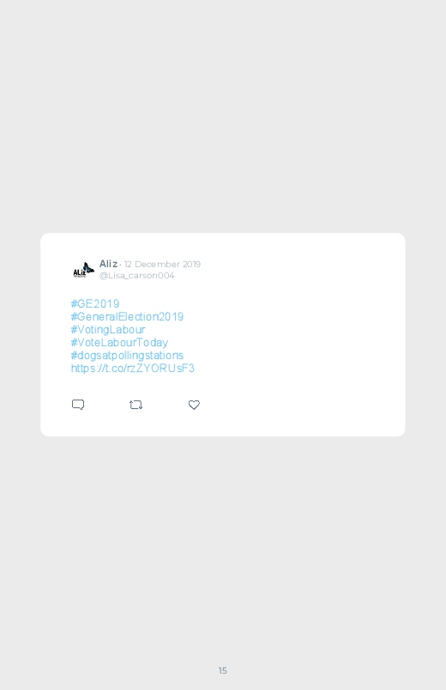Viewport: 446px width, 690px height.
Task: Open the #VotingLabour hashtag
Action: point(108,330)
